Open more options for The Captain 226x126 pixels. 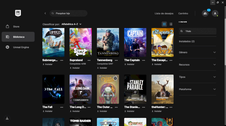tap(144, 60)
